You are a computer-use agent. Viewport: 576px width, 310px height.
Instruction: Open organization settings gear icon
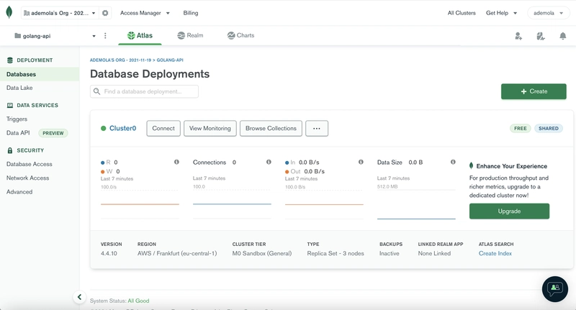105,13
